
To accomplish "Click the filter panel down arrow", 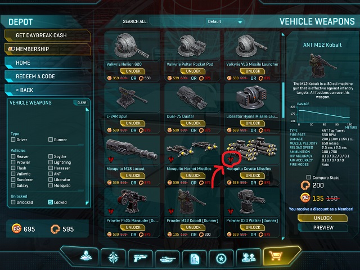I will click(x=87, y=203).
